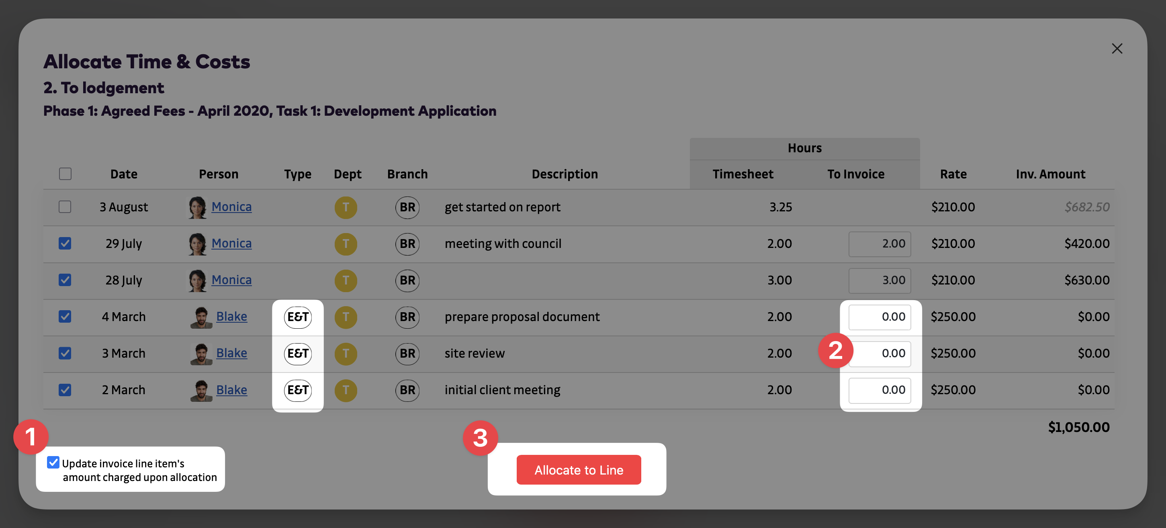Disable update invoice line item's amount option
The image size is (1166, 528).
coord(53,463)
